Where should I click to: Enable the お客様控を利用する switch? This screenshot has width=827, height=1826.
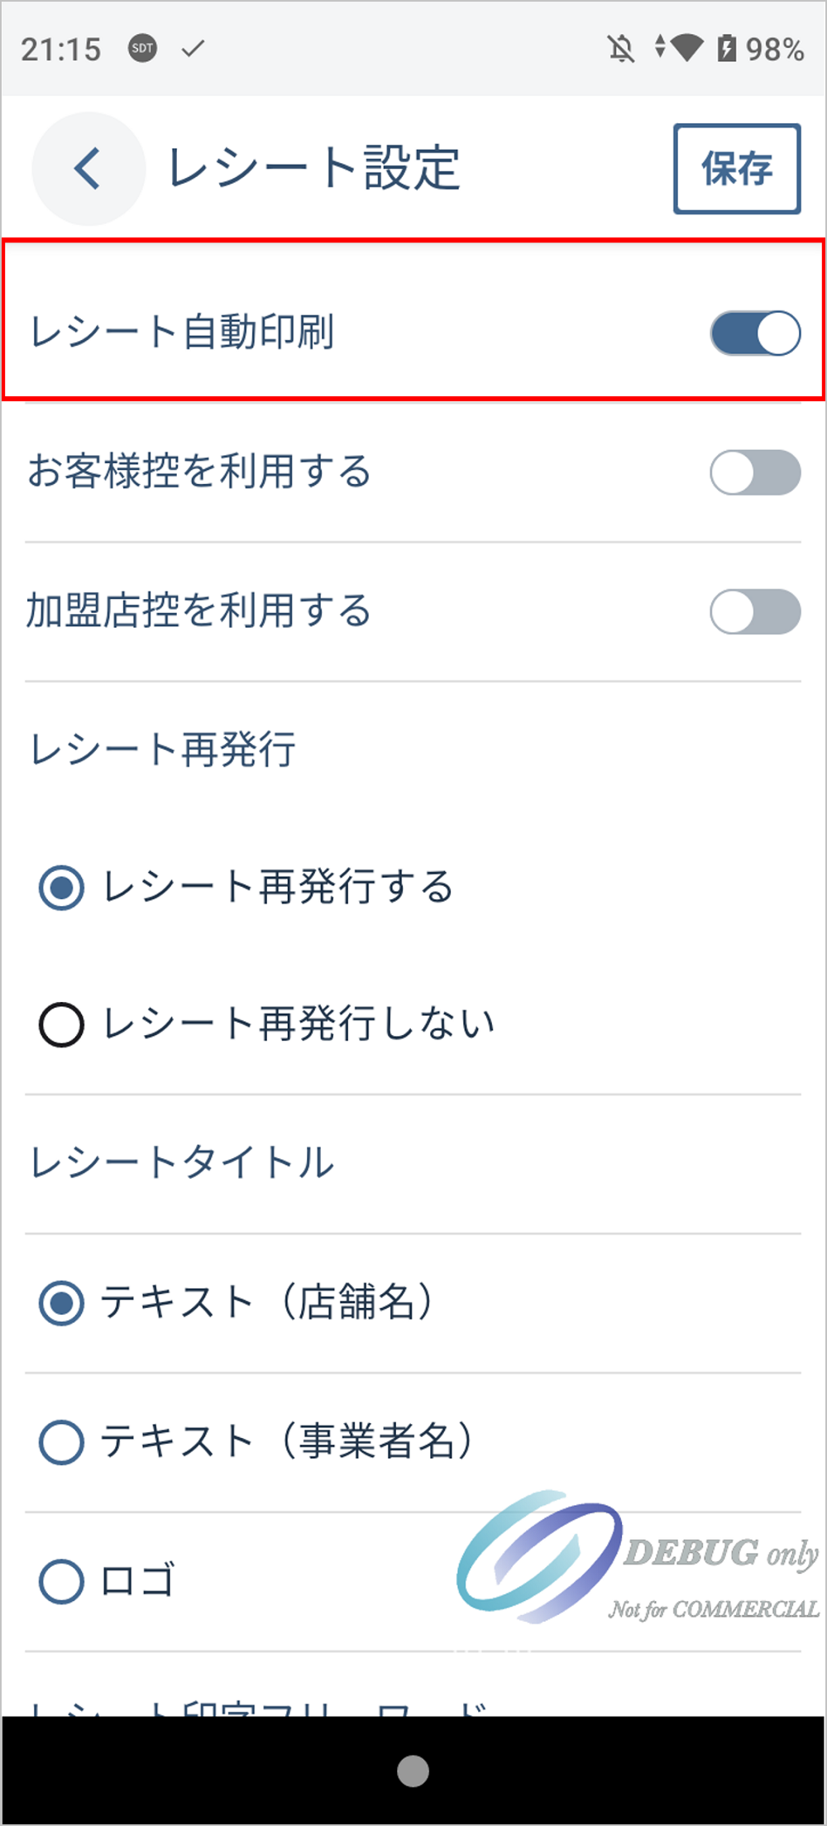click(x=755, y=472)
